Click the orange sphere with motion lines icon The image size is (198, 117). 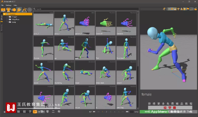(x=14, y=10)
